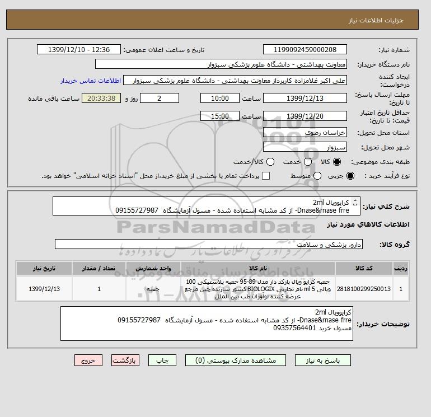Click the بازگشت back button
The height and width of the screenshot is (417, 431).
(125, 360)
